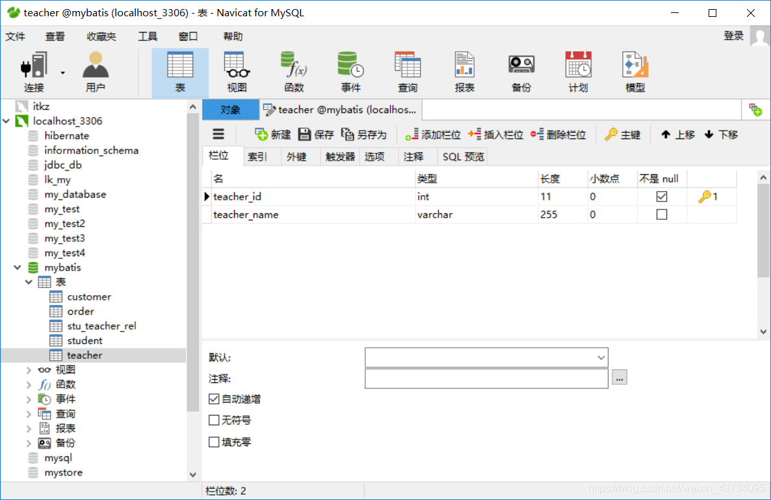Open the 工具 menu
Image resolution: width=771 pixels, height=500 pixels.
point(148,36)
